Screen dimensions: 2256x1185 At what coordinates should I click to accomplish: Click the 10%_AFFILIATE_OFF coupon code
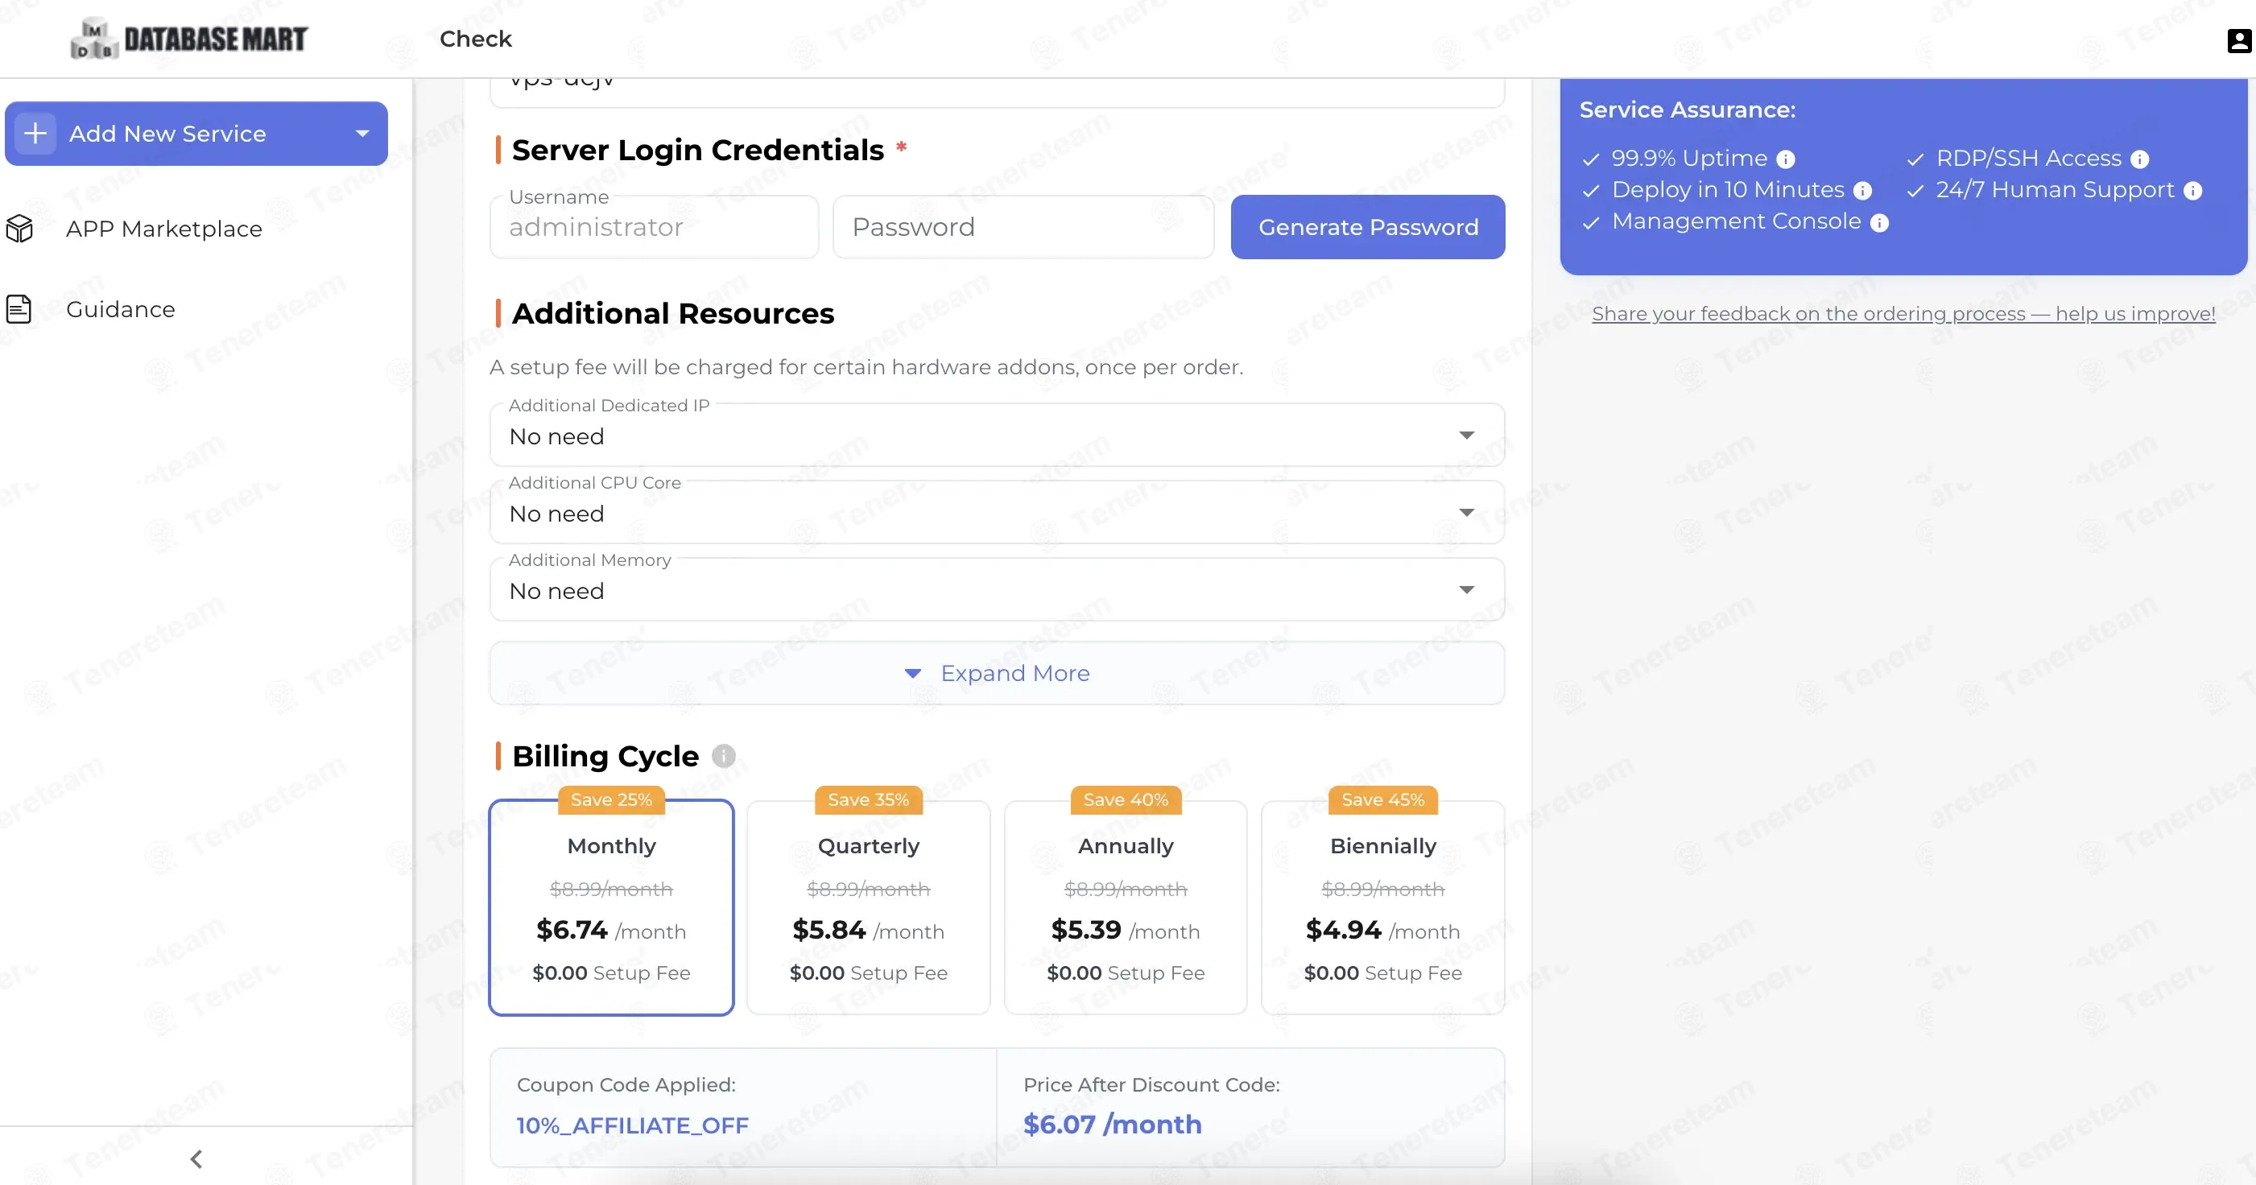click(x=632, y=1125)
